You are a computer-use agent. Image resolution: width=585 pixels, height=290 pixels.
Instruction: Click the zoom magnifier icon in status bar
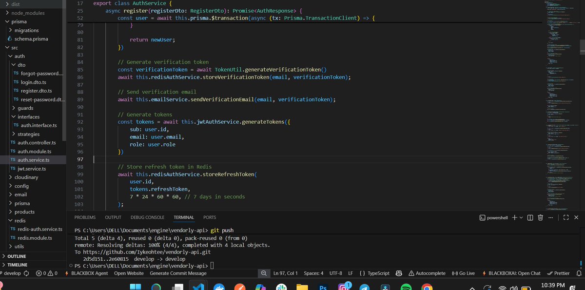click(264, 273)
